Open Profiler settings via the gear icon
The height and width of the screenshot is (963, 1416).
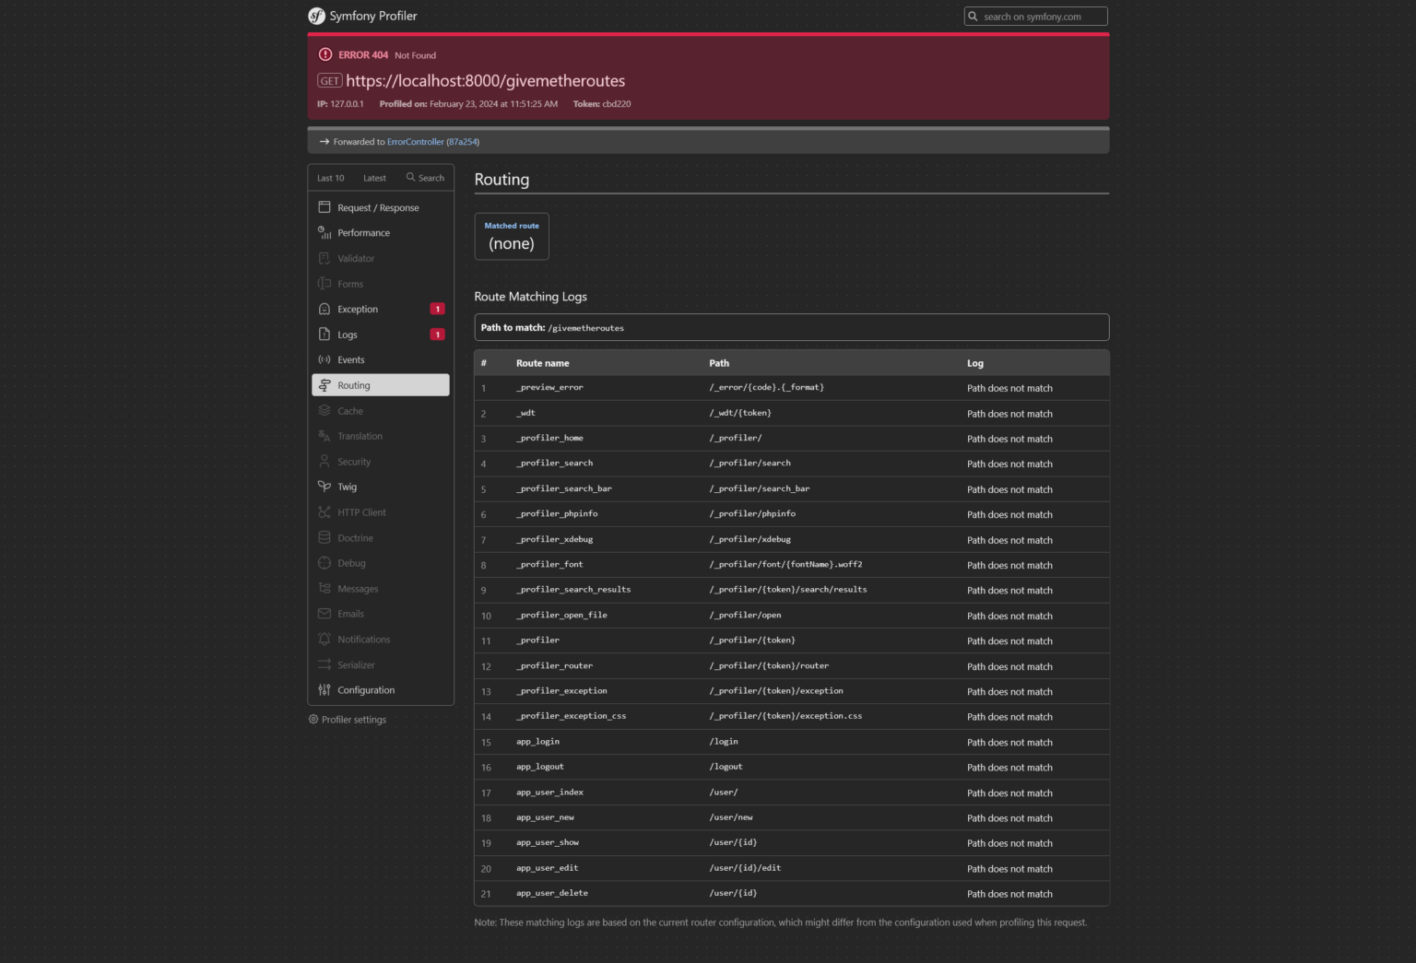pos(313,719)
